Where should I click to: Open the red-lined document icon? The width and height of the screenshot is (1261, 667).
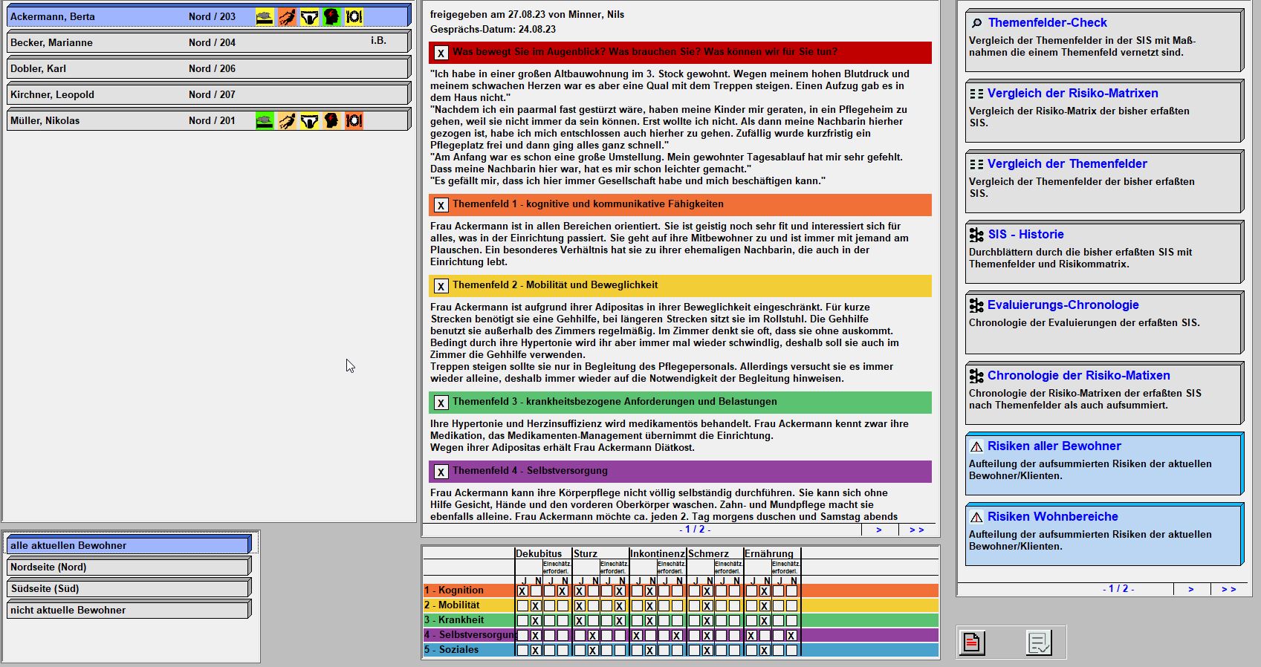973,642
